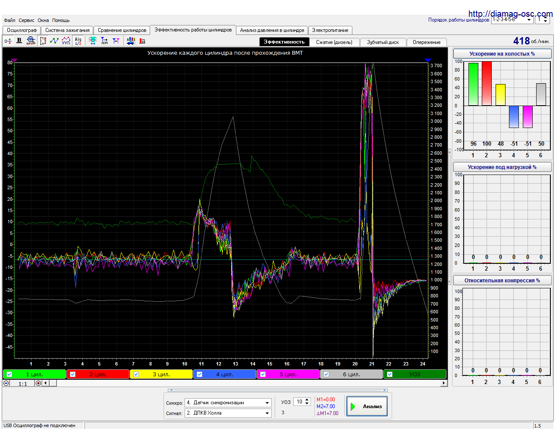Select the Эффективность sub-tab
This screenshot has width=559, height=431.
tap(284, 42)
